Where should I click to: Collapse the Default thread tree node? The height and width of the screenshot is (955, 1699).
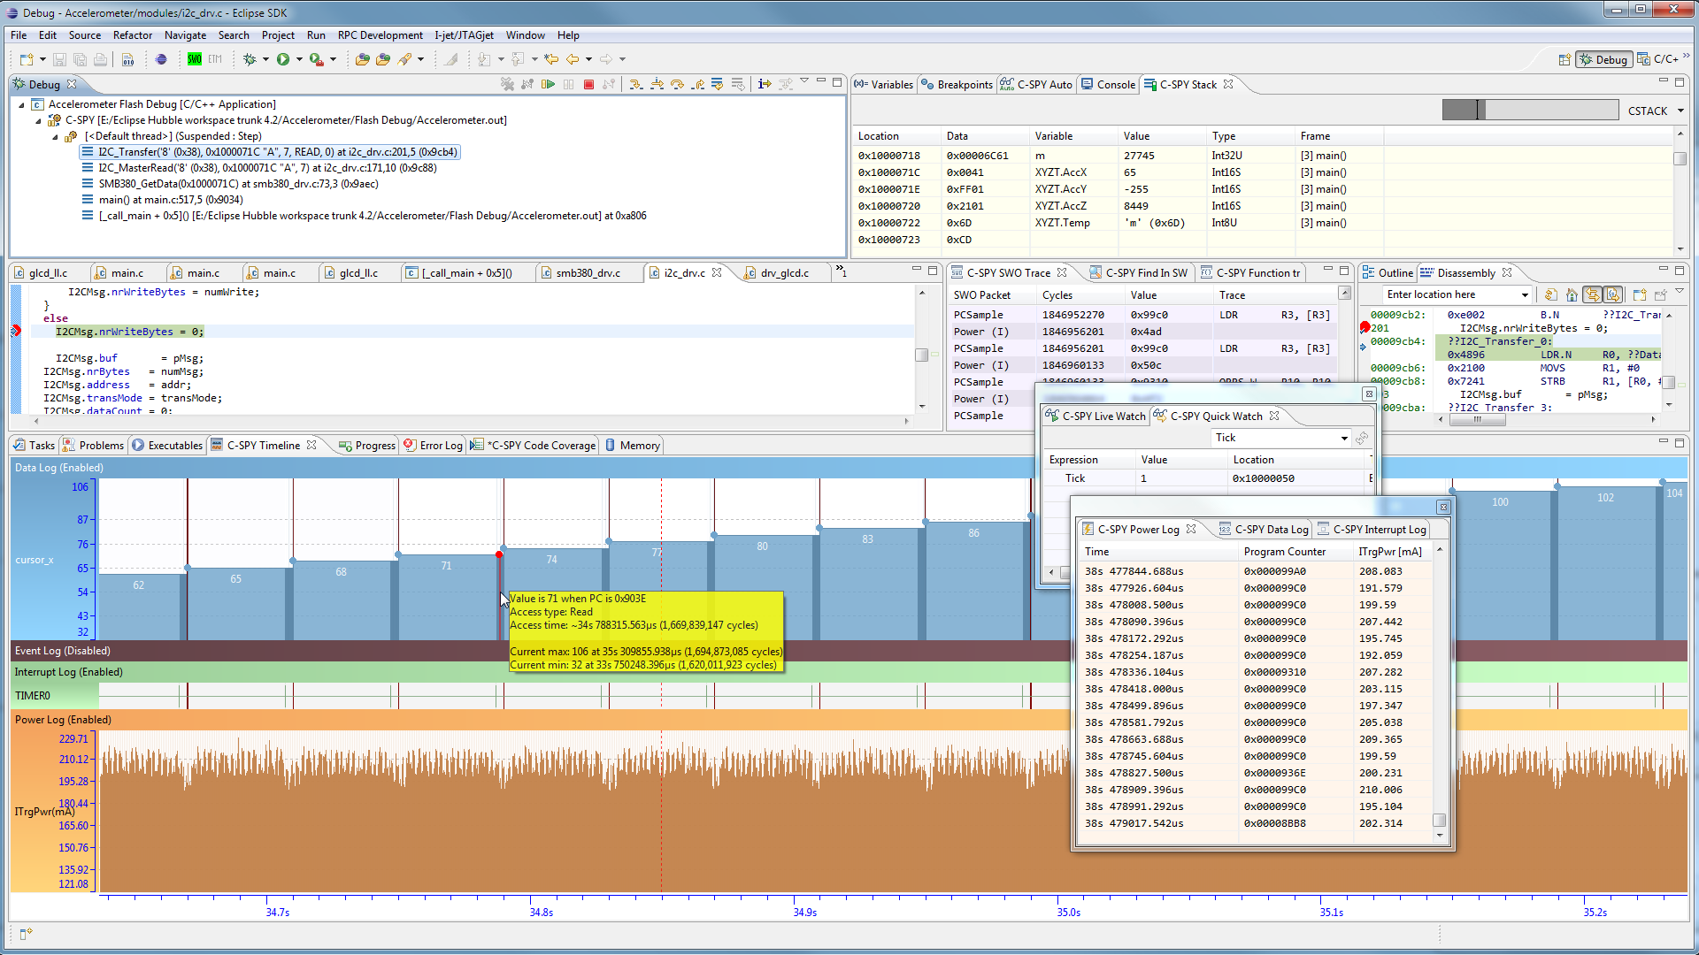pyautogui.click(x=55, y=136)
